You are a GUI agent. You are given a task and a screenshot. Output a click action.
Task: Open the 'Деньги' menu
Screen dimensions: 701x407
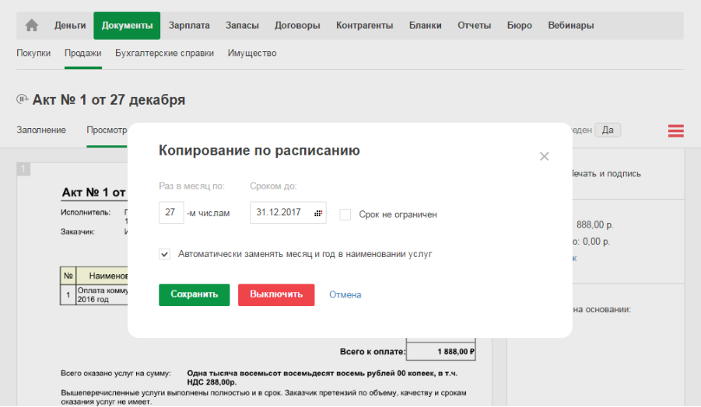pos(70,26)
